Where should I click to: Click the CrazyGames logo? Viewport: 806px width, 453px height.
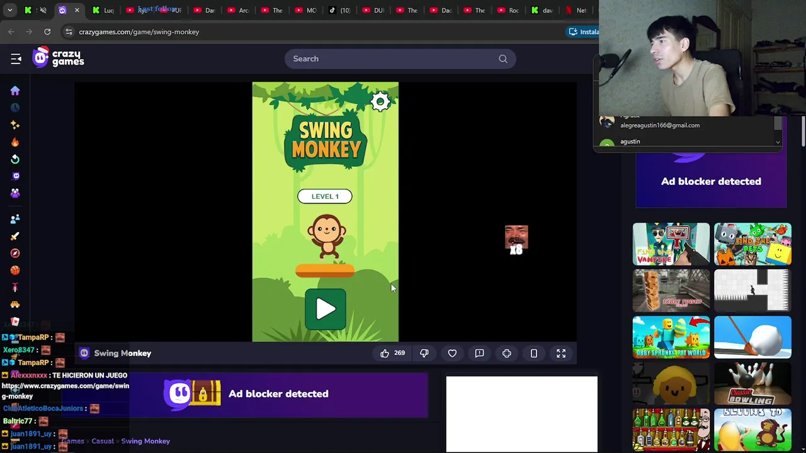pyautogui.click(x=58, y=57)
